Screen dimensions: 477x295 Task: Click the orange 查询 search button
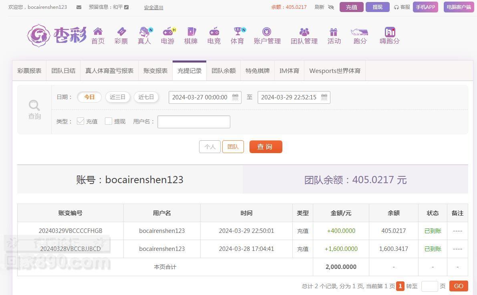click(266, 147)
